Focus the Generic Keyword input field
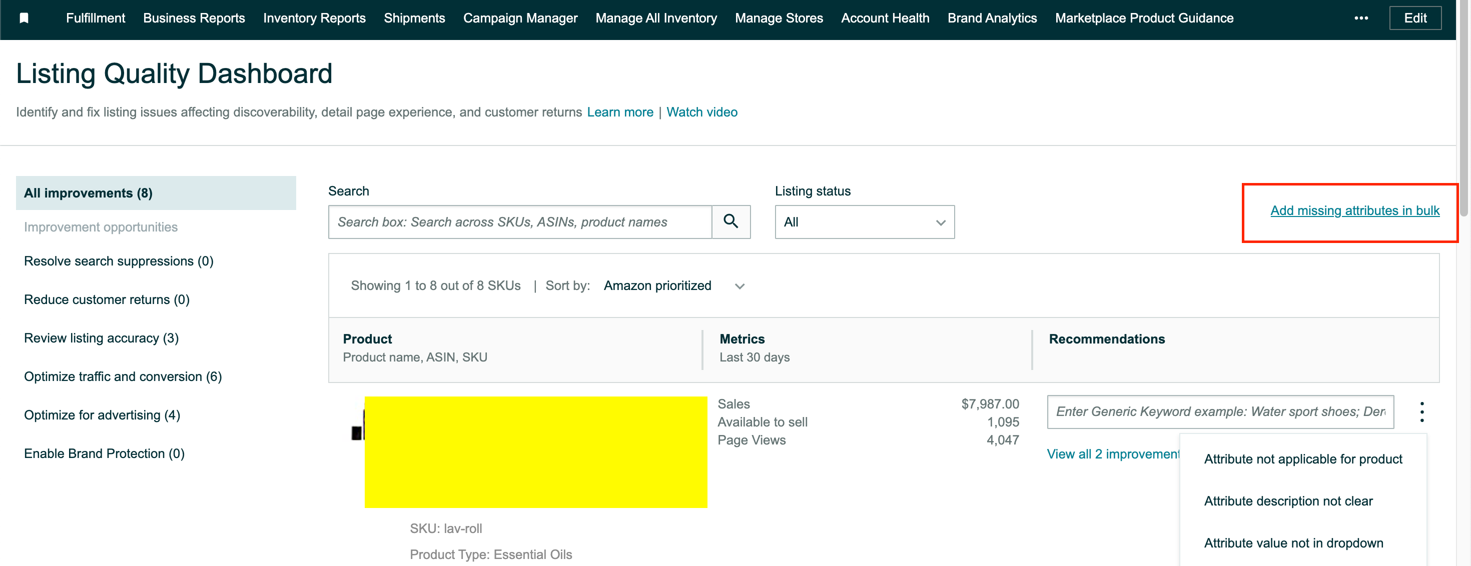 click(x=1220, y=411)
